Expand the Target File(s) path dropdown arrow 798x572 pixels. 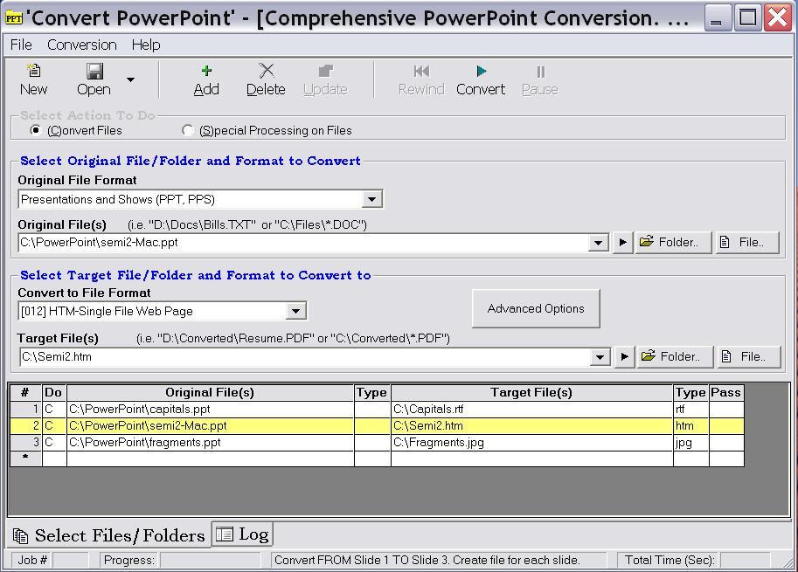[x=600, y=357]
